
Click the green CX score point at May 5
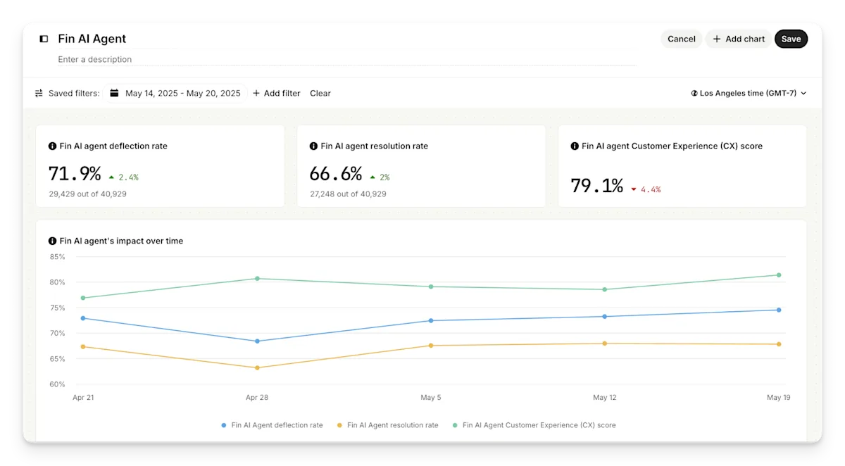click(x=431, y=286)
